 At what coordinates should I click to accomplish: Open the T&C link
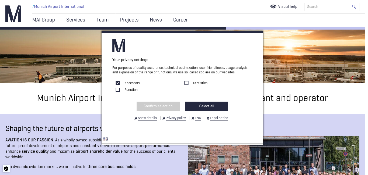[198, 118]
